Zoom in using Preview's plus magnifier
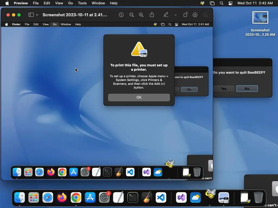This screenshot has height=208, width=278. pos(141,15)
